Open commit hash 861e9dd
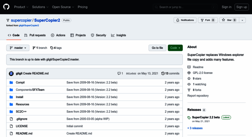 pyautogui.click(x=131, y=74)
